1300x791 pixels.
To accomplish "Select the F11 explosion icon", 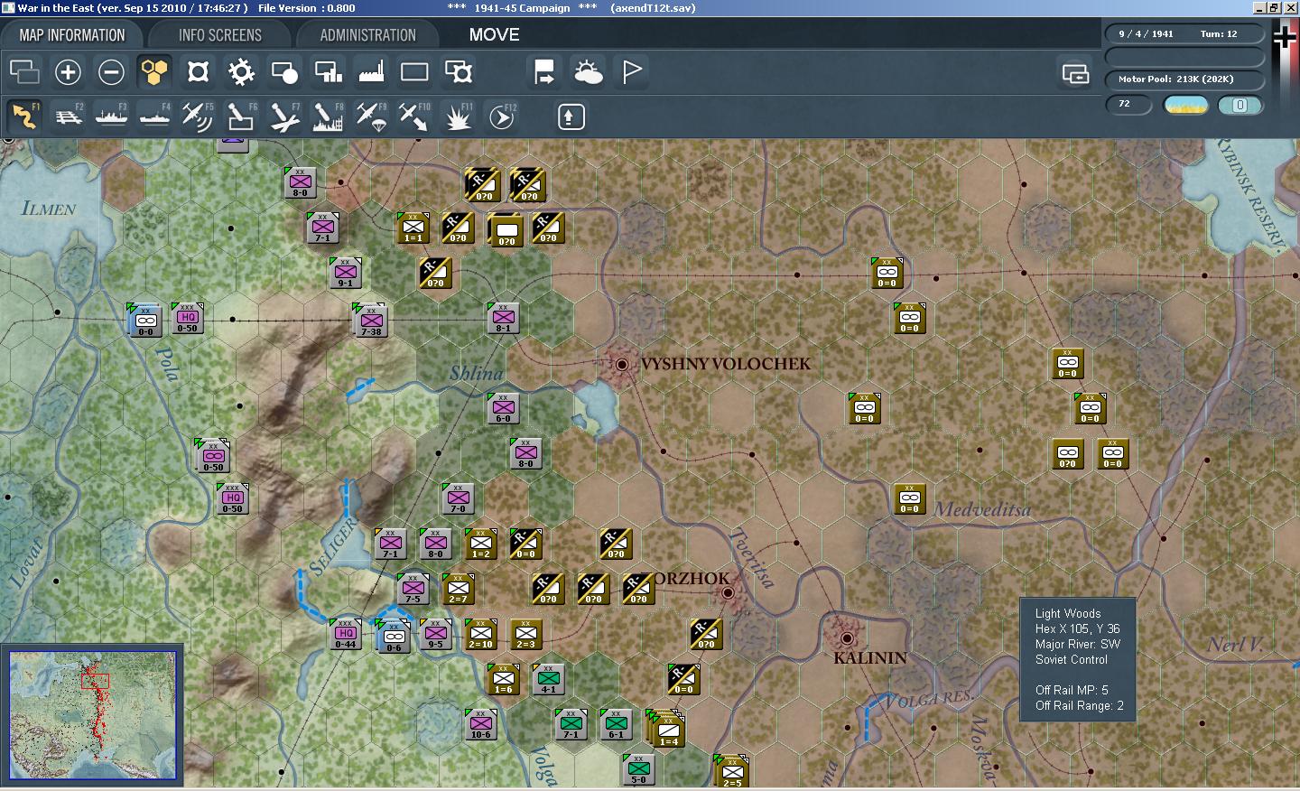I will (458, 116).
